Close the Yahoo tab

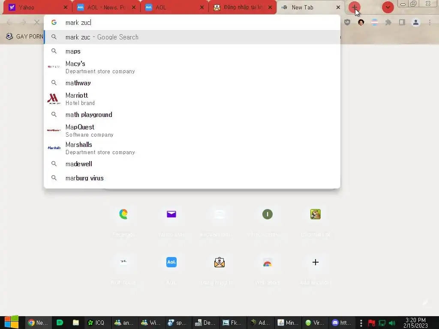pos(66,8)
